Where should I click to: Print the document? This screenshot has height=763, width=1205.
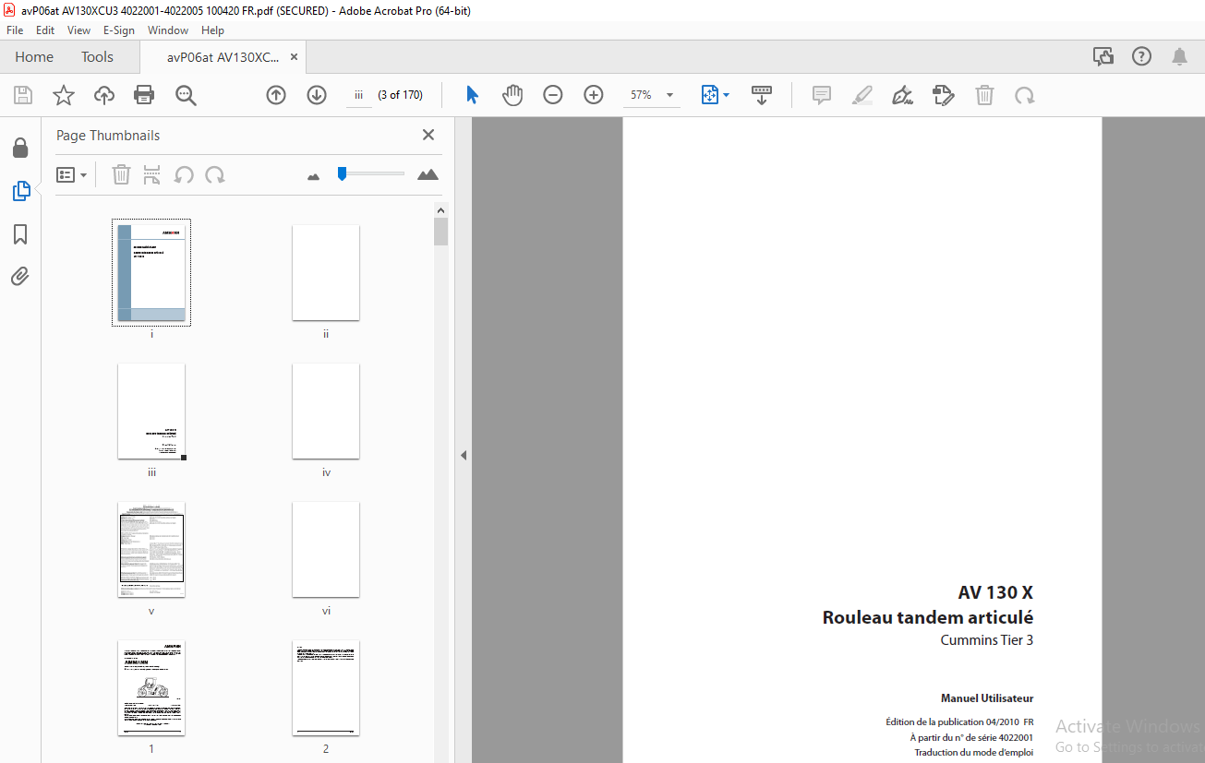(x=144, y=95)
